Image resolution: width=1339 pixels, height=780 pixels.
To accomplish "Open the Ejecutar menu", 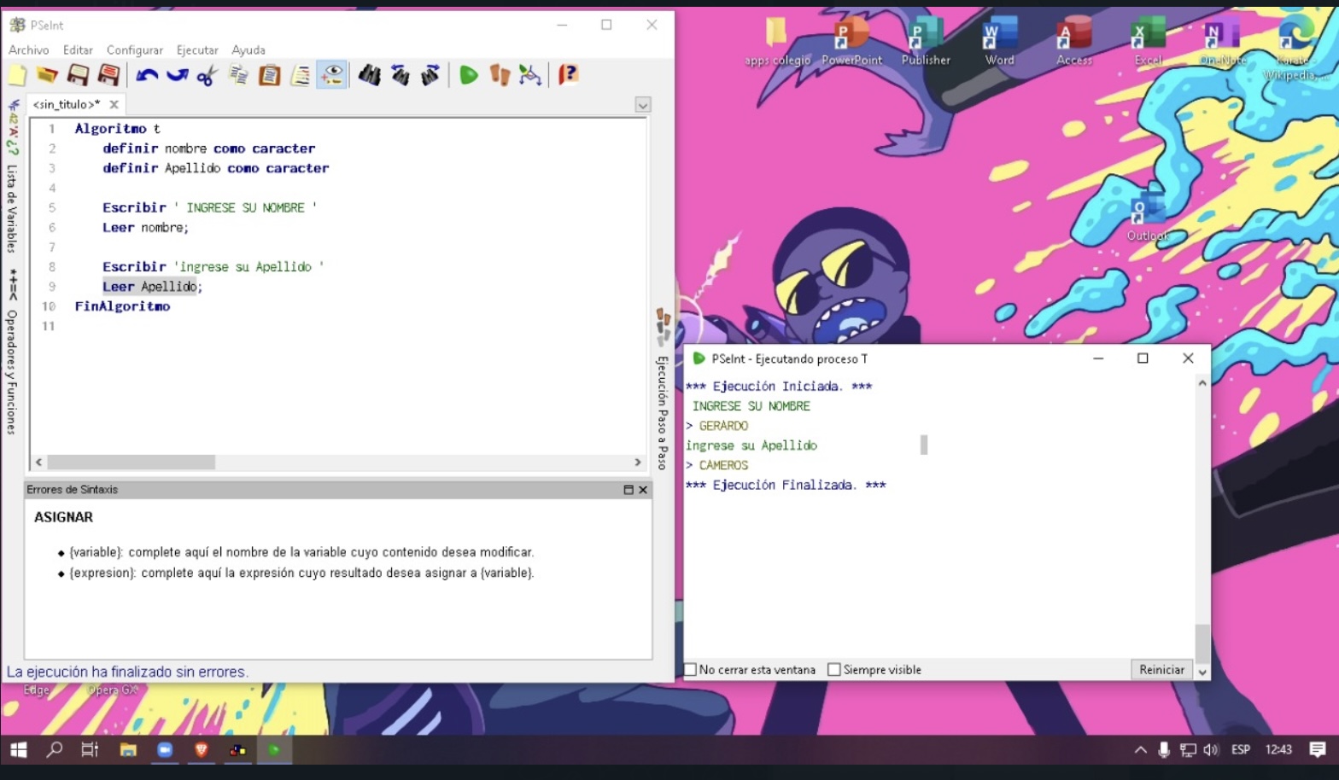I will [197, 50].
